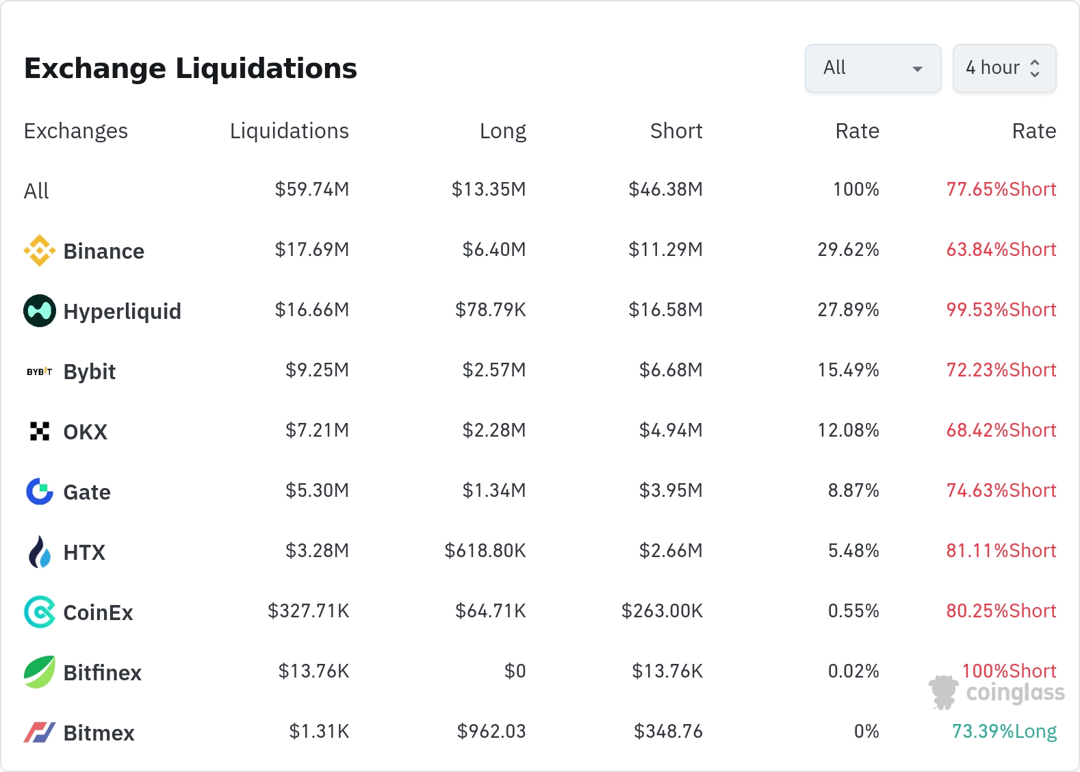Click the Bitmex logo icon
This screenshot has width=1080, height=772.
(40, 732)
